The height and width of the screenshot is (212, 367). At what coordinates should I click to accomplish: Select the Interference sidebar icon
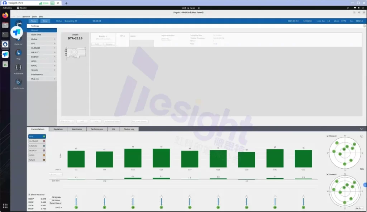click(x=18, y=82)
